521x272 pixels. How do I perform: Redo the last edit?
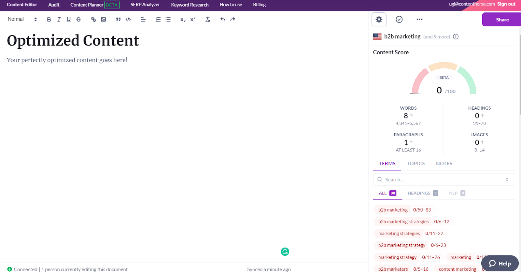point(232,20)
